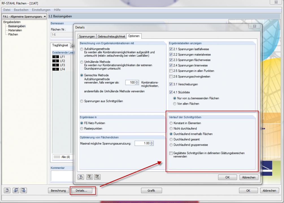
Task: Select Aufzählungsmethode radio button
Action: (82, 49)
